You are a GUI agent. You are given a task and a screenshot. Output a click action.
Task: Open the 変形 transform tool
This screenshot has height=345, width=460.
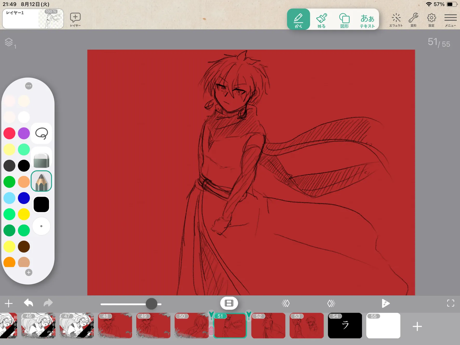[x=414, y=20]
